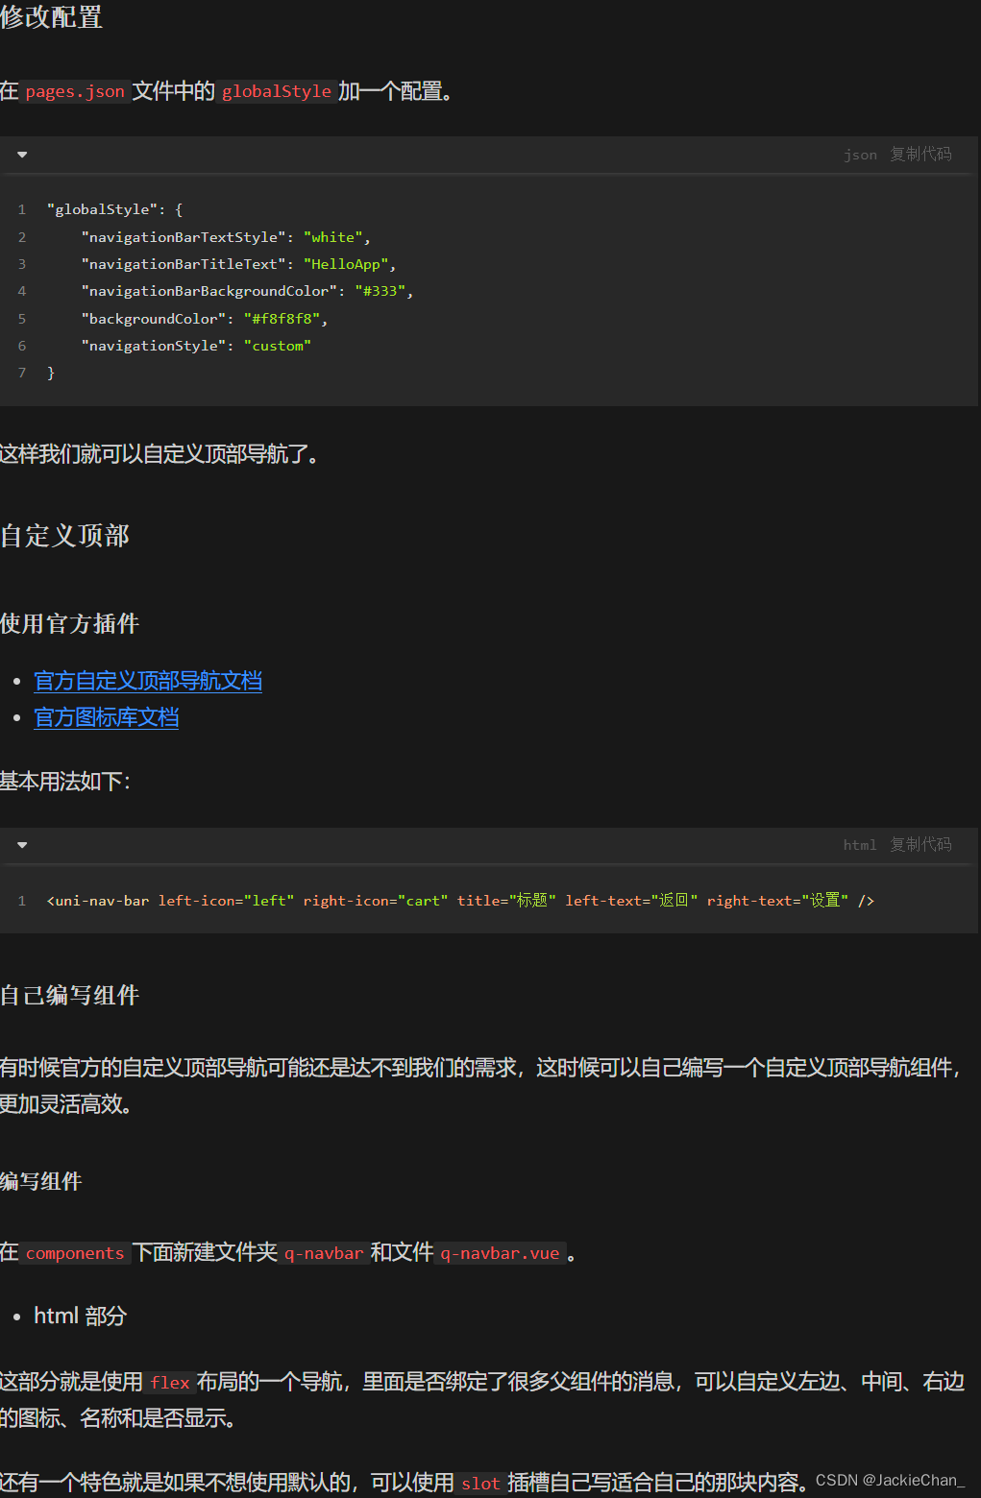
Task: Open the CSDN @JackieChan_ author link
Action: (894, 1482)
